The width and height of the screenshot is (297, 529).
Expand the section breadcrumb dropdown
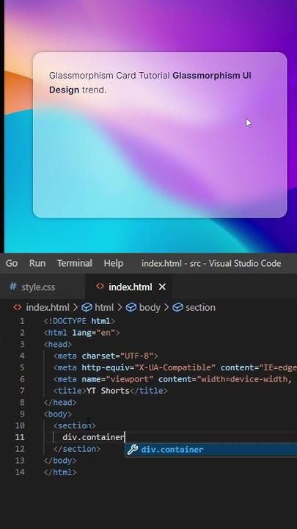pos(200,307)
